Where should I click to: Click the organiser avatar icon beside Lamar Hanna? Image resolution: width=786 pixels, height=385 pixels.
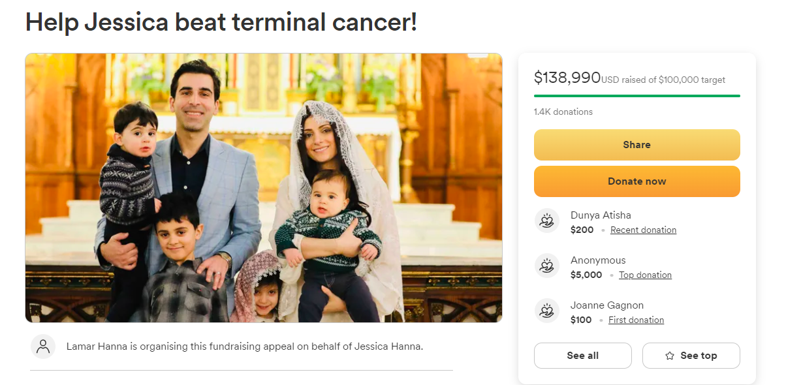click(43, 346)
